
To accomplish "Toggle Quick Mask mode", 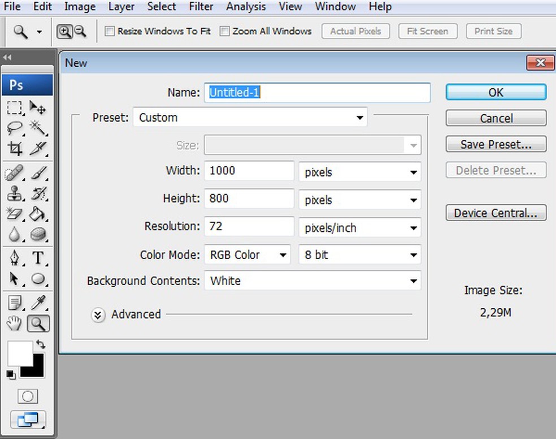I will (x=28, y=397).
